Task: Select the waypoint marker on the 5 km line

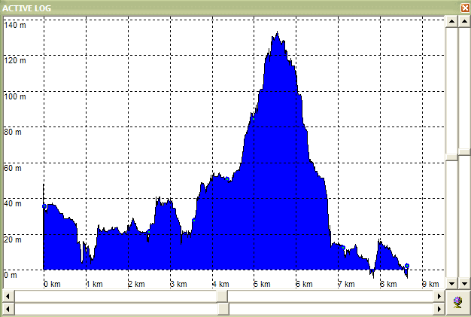Action: click(254, 119)
